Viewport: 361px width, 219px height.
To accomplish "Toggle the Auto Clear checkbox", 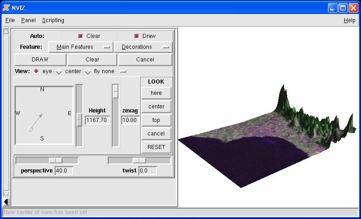I will pyautogui.click(x=81, y=36).
